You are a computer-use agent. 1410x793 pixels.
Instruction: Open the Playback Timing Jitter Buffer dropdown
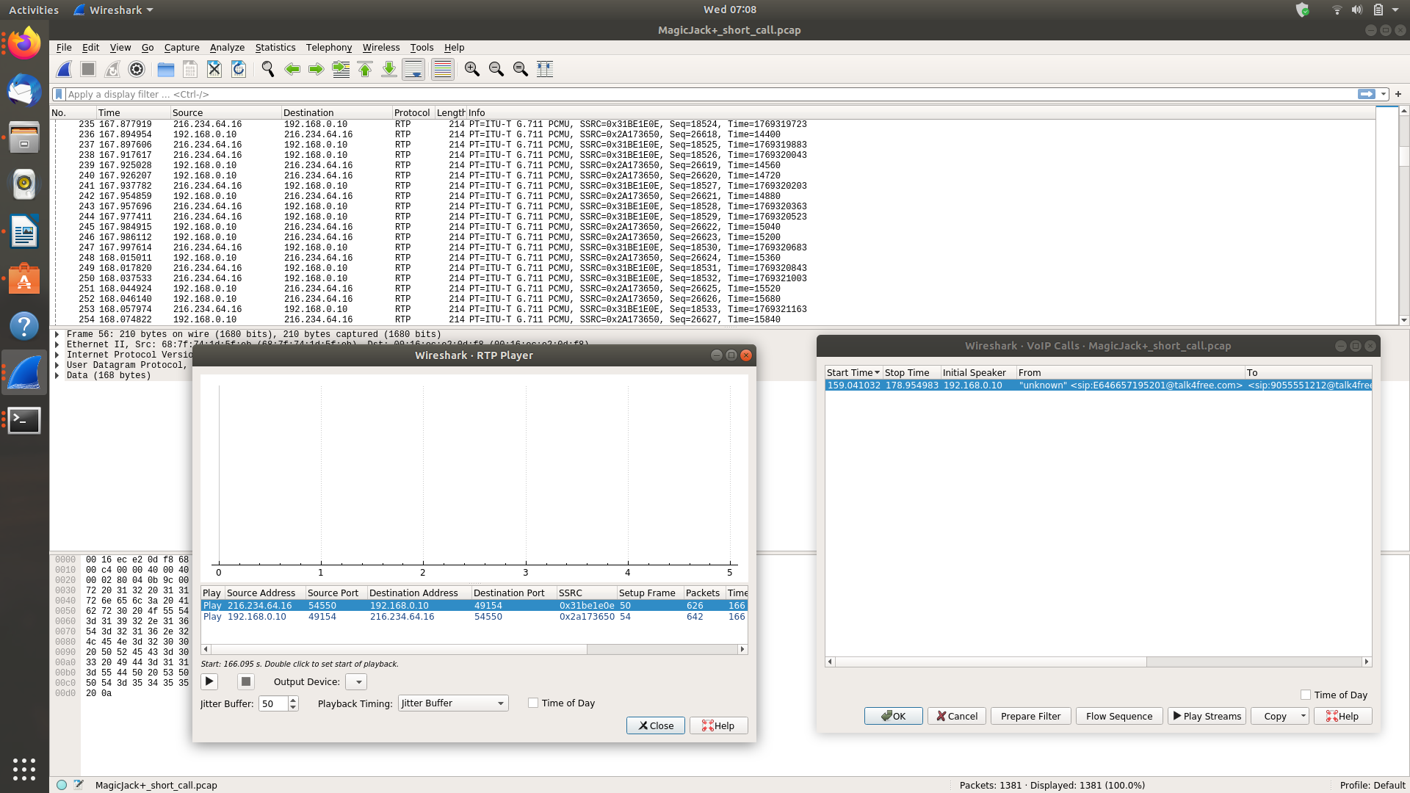[x=453, y=703]
